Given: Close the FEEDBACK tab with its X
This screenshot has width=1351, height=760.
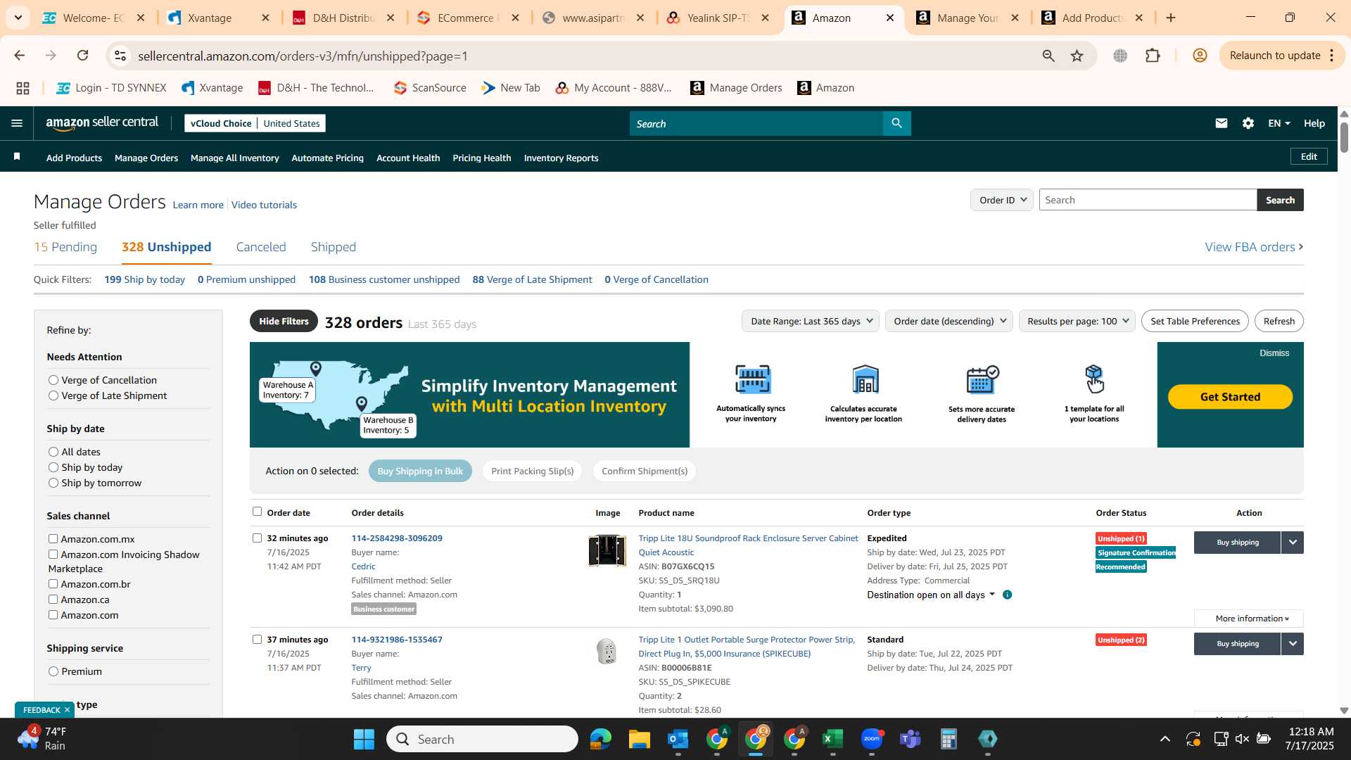Looking at the screenshot, I should [x=67, y=710].
